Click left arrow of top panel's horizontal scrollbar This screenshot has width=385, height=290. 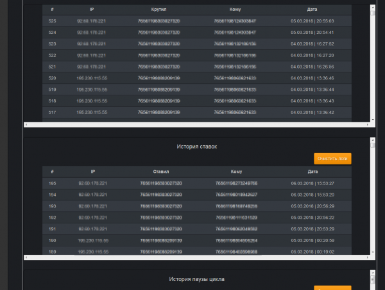click(26, 124)
